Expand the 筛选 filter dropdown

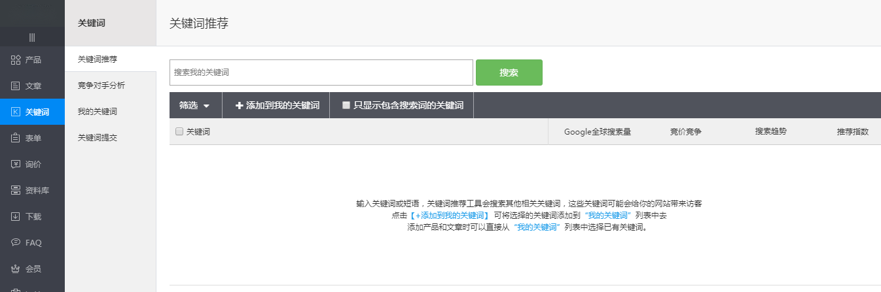pyautogui.click(x=195, y=105)
